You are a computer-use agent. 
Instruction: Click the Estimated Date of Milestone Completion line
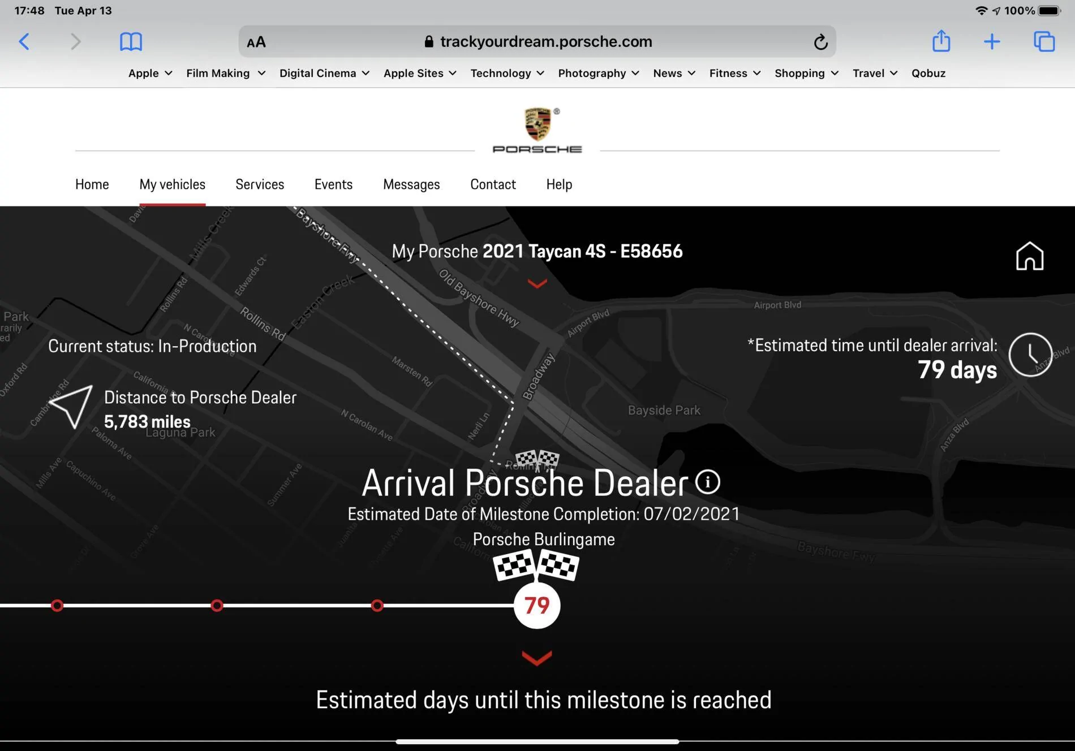tap(544, 514)
